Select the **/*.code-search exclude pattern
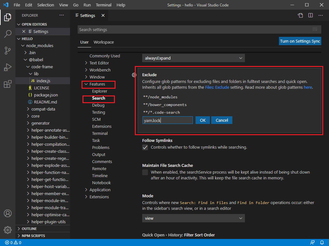 161,112
